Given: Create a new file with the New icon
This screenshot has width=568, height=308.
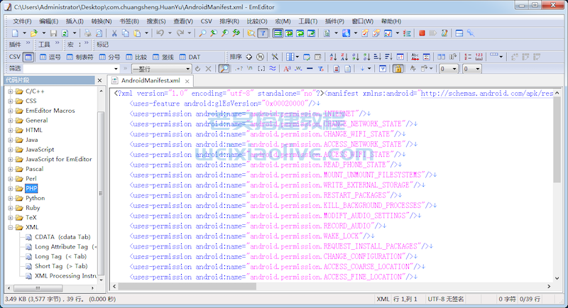Looking at the screenshot, I should tap(15, 33).
